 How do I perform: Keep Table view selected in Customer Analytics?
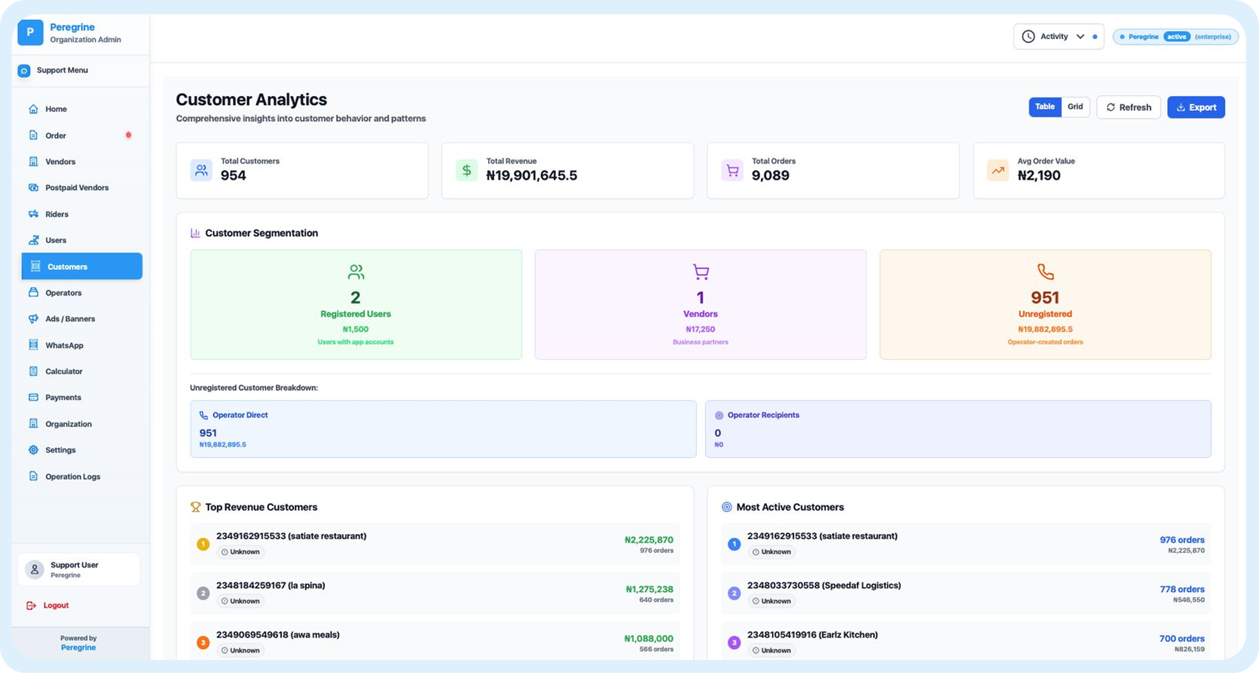1045,106
